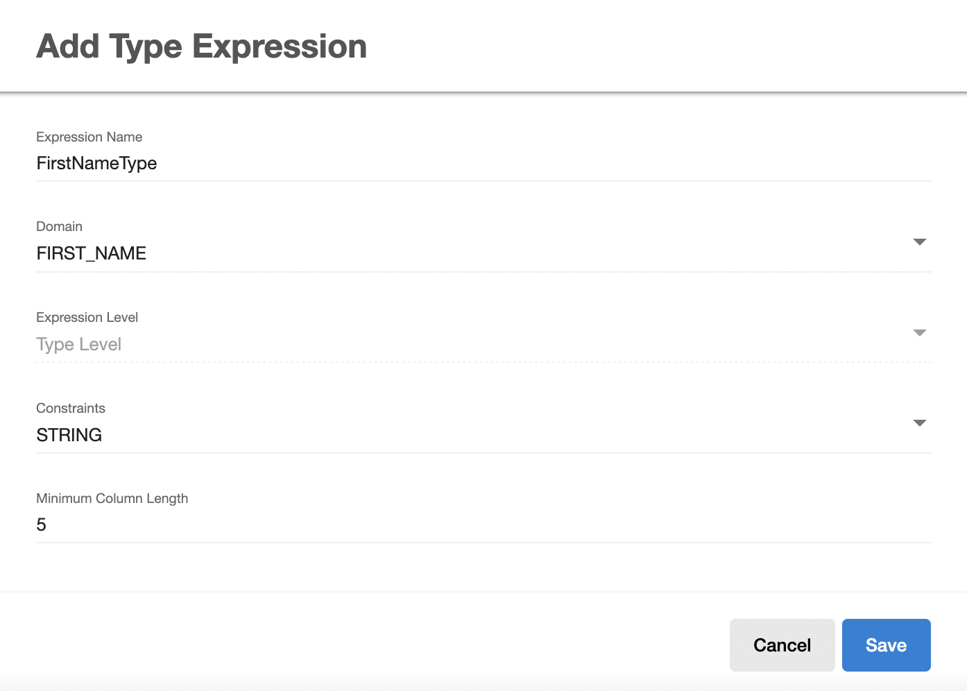Open the Constraints dropdown arrow
Viewport: 967px width, 691px height.
point(919,423)
